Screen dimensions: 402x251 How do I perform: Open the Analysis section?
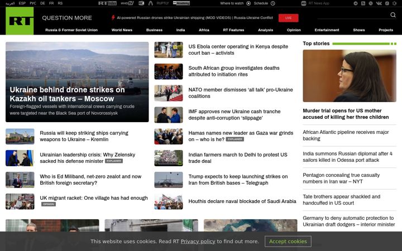266,30
